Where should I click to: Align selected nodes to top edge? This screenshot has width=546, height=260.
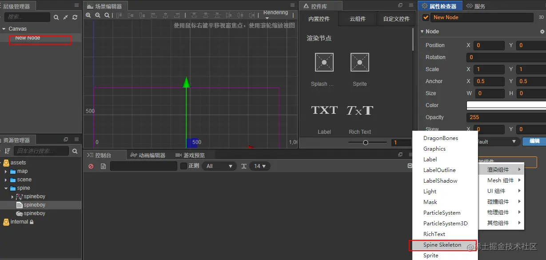[120, 15]
